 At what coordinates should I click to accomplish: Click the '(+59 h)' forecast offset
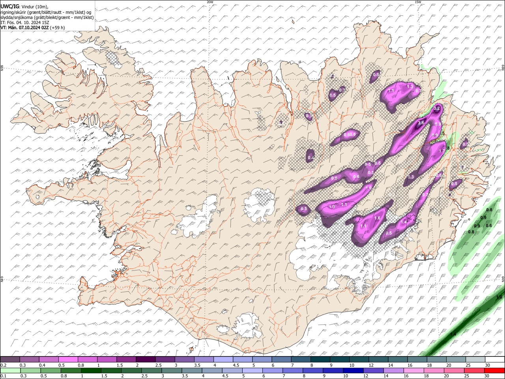click(58, 28)
